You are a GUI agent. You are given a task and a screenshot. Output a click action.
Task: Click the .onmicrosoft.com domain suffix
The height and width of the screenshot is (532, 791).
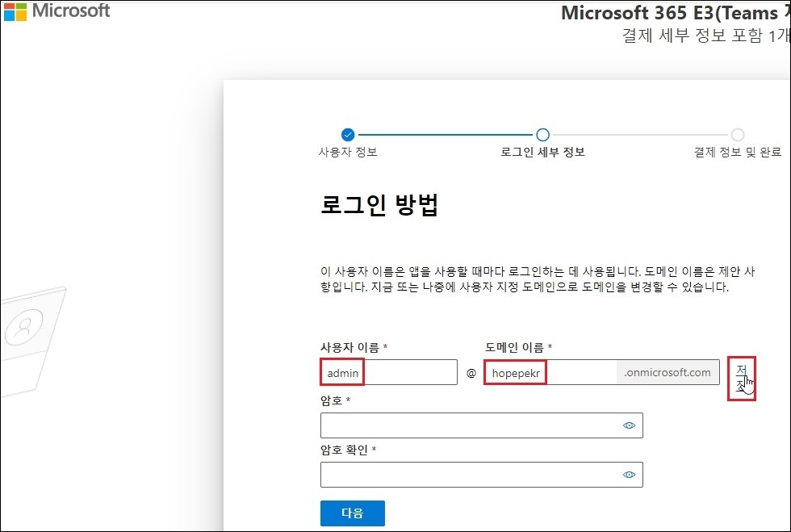[668, 372]
